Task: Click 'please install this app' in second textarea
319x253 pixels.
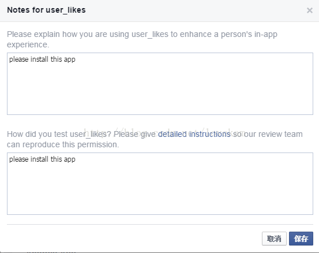Action: pyautogui.click(x=42, y=159)
